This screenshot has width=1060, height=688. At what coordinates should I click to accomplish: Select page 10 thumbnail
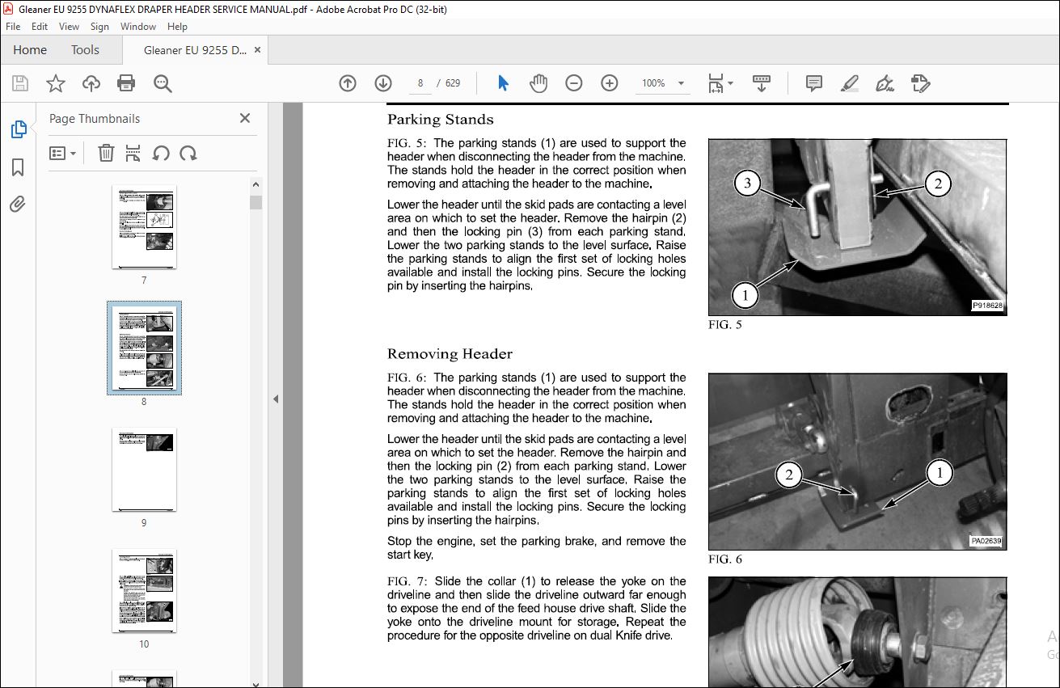point(144,591)
